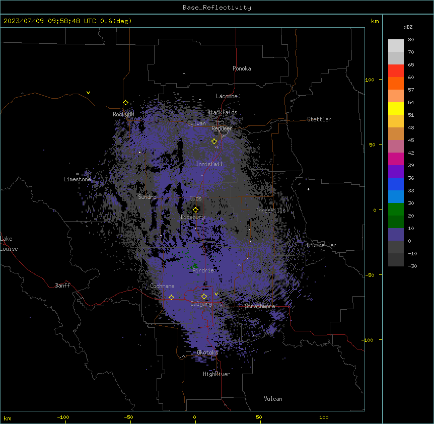Image resolution: width=434 pixels, height=424 pixels.
Task: Select the Didsbury label
Action: [x=193, y=217]
